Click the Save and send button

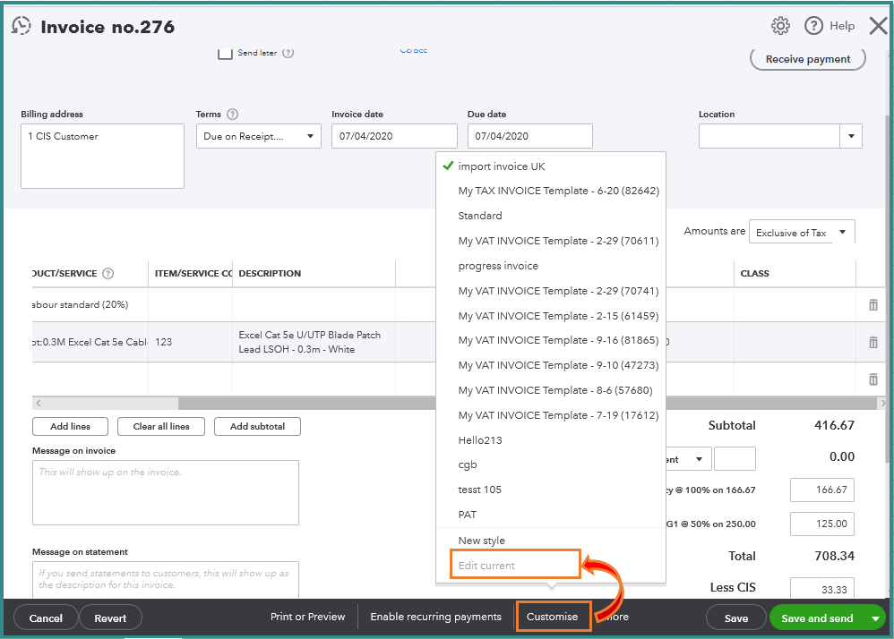(817, 618)
